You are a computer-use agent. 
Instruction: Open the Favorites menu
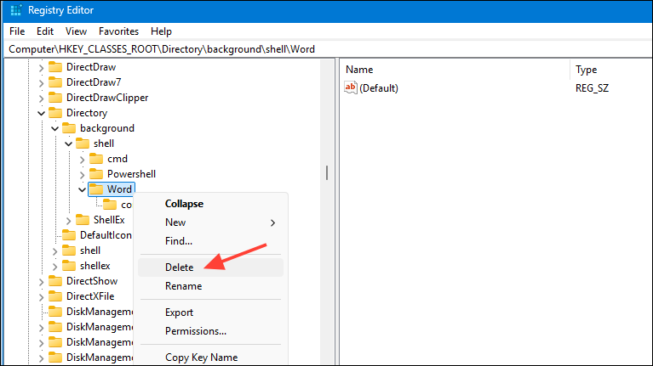118,31
